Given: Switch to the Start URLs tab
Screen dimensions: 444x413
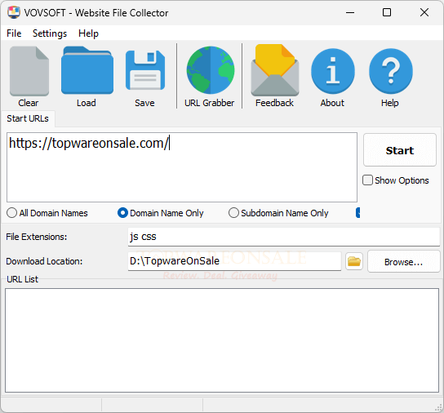Looking at the screenshot, I should pyautogui.click(x=28, y=118).
